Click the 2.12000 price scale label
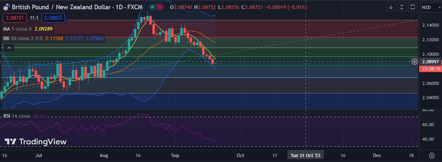The height and width of the screenshot is (162, 442). pyautogui.click(x=430, y=40)
